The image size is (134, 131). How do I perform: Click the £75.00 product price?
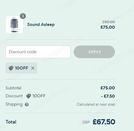108,27
